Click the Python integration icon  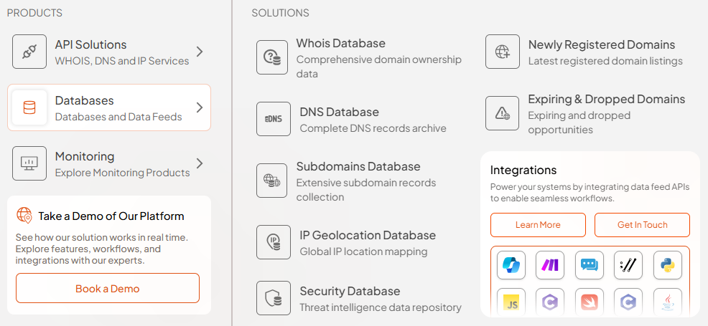(x=667, y=265)
